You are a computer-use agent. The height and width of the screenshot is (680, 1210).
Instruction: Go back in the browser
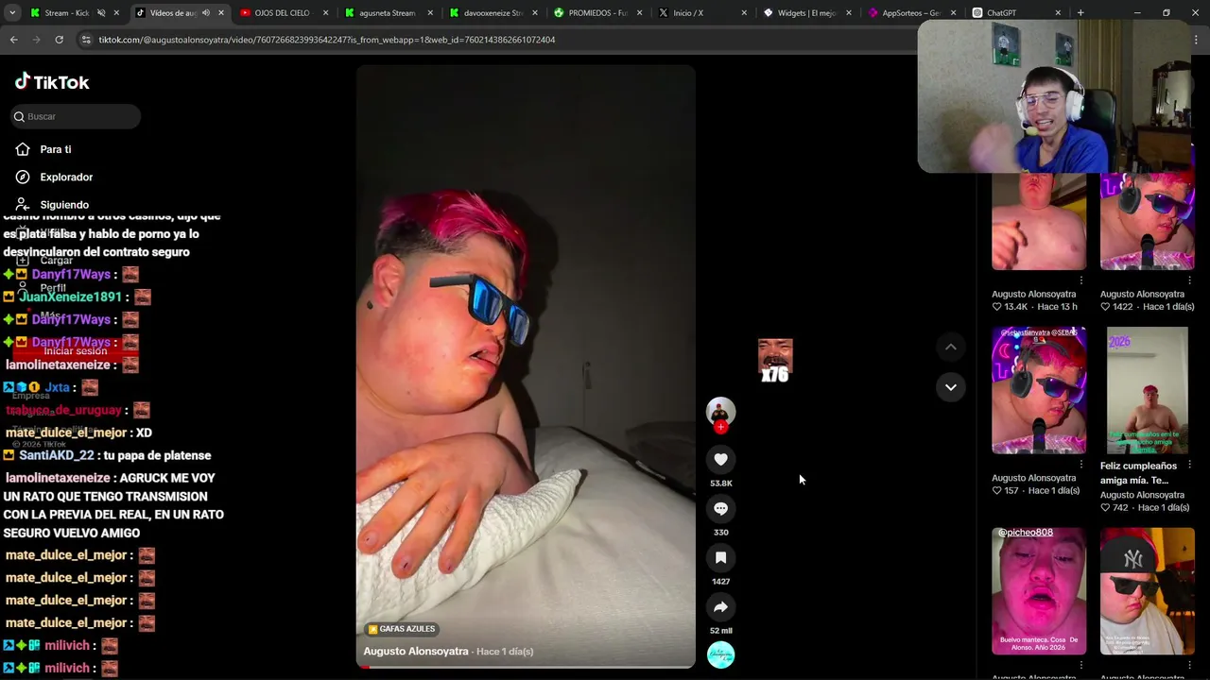[14, 40]
